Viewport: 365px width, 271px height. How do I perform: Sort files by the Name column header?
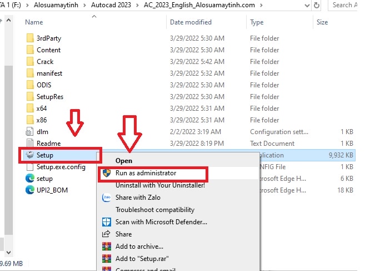34,23
